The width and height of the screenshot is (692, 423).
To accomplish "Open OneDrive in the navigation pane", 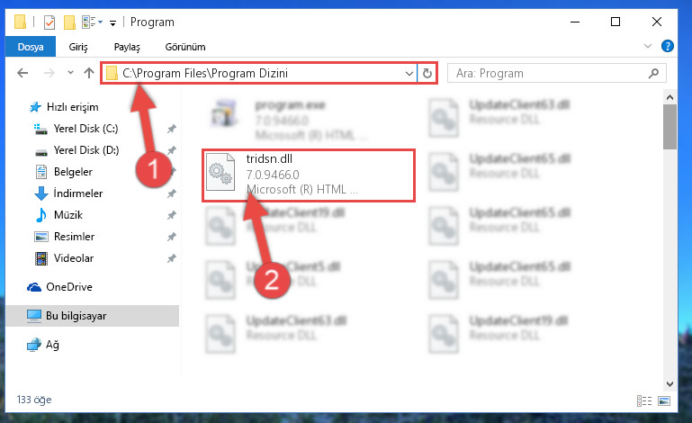I will tap(69, 287).
